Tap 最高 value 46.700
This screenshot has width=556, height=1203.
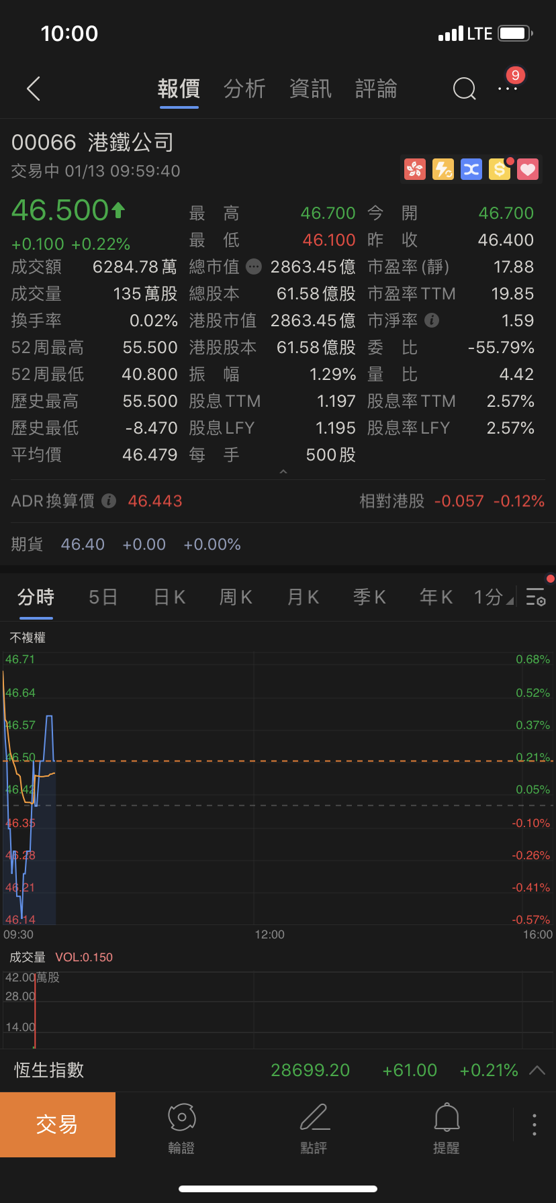pos(328,213)
